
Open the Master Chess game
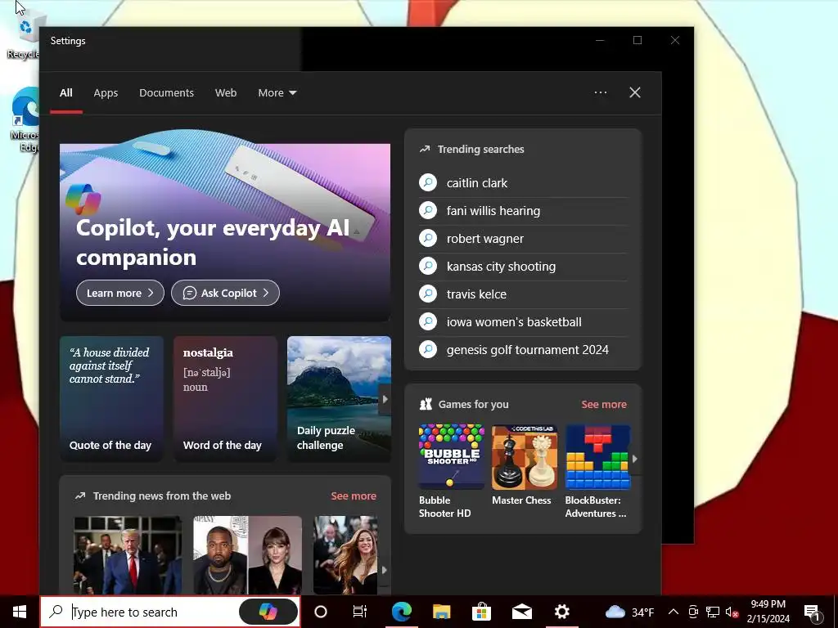(525, 464)
